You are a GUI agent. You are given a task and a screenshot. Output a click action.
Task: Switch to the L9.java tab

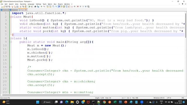[x=22, y=10]
